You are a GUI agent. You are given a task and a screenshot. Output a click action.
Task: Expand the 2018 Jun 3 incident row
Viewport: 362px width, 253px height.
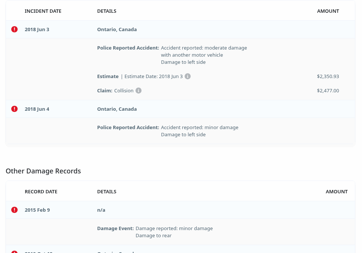click(37, 29)
